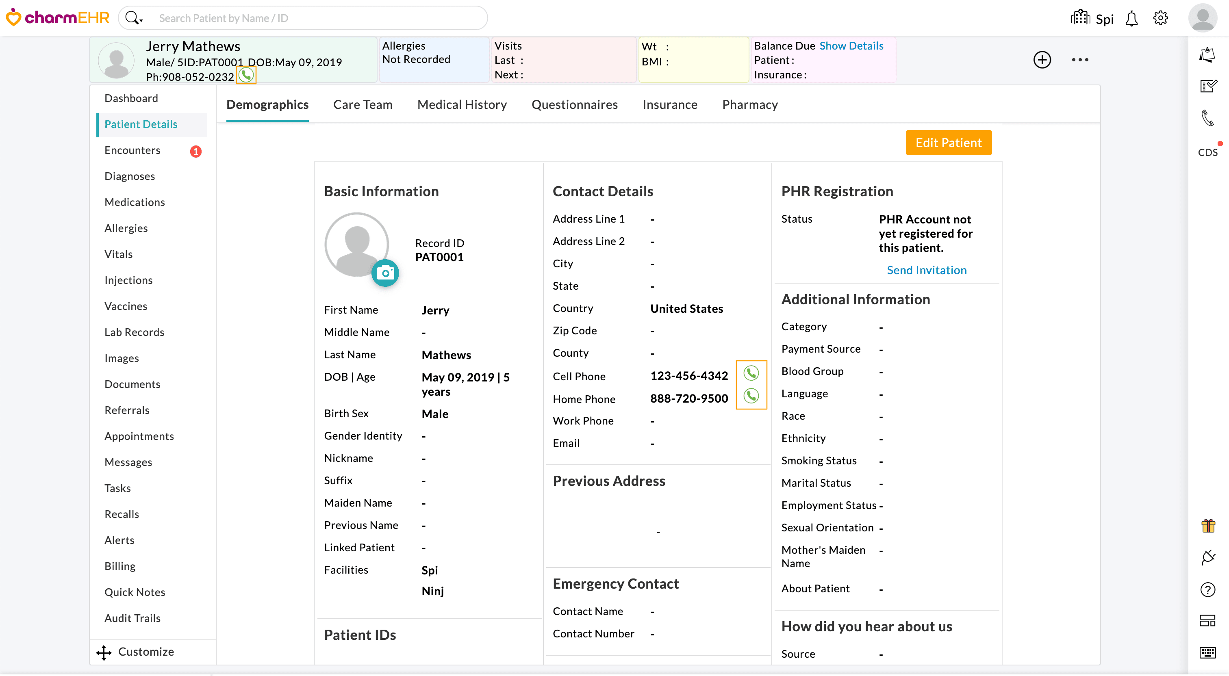Click Send Invitation for PHR registration

click(x=926, y=270)
